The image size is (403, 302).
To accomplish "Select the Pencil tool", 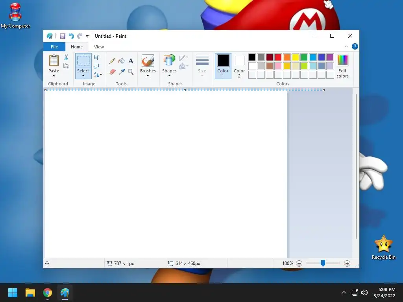I will (112, 61).
